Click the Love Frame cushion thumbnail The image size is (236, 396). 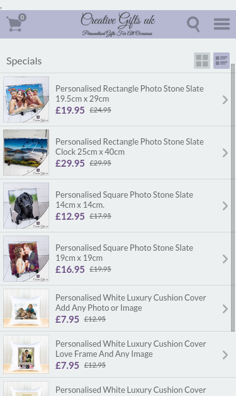[x=26, y=354]
